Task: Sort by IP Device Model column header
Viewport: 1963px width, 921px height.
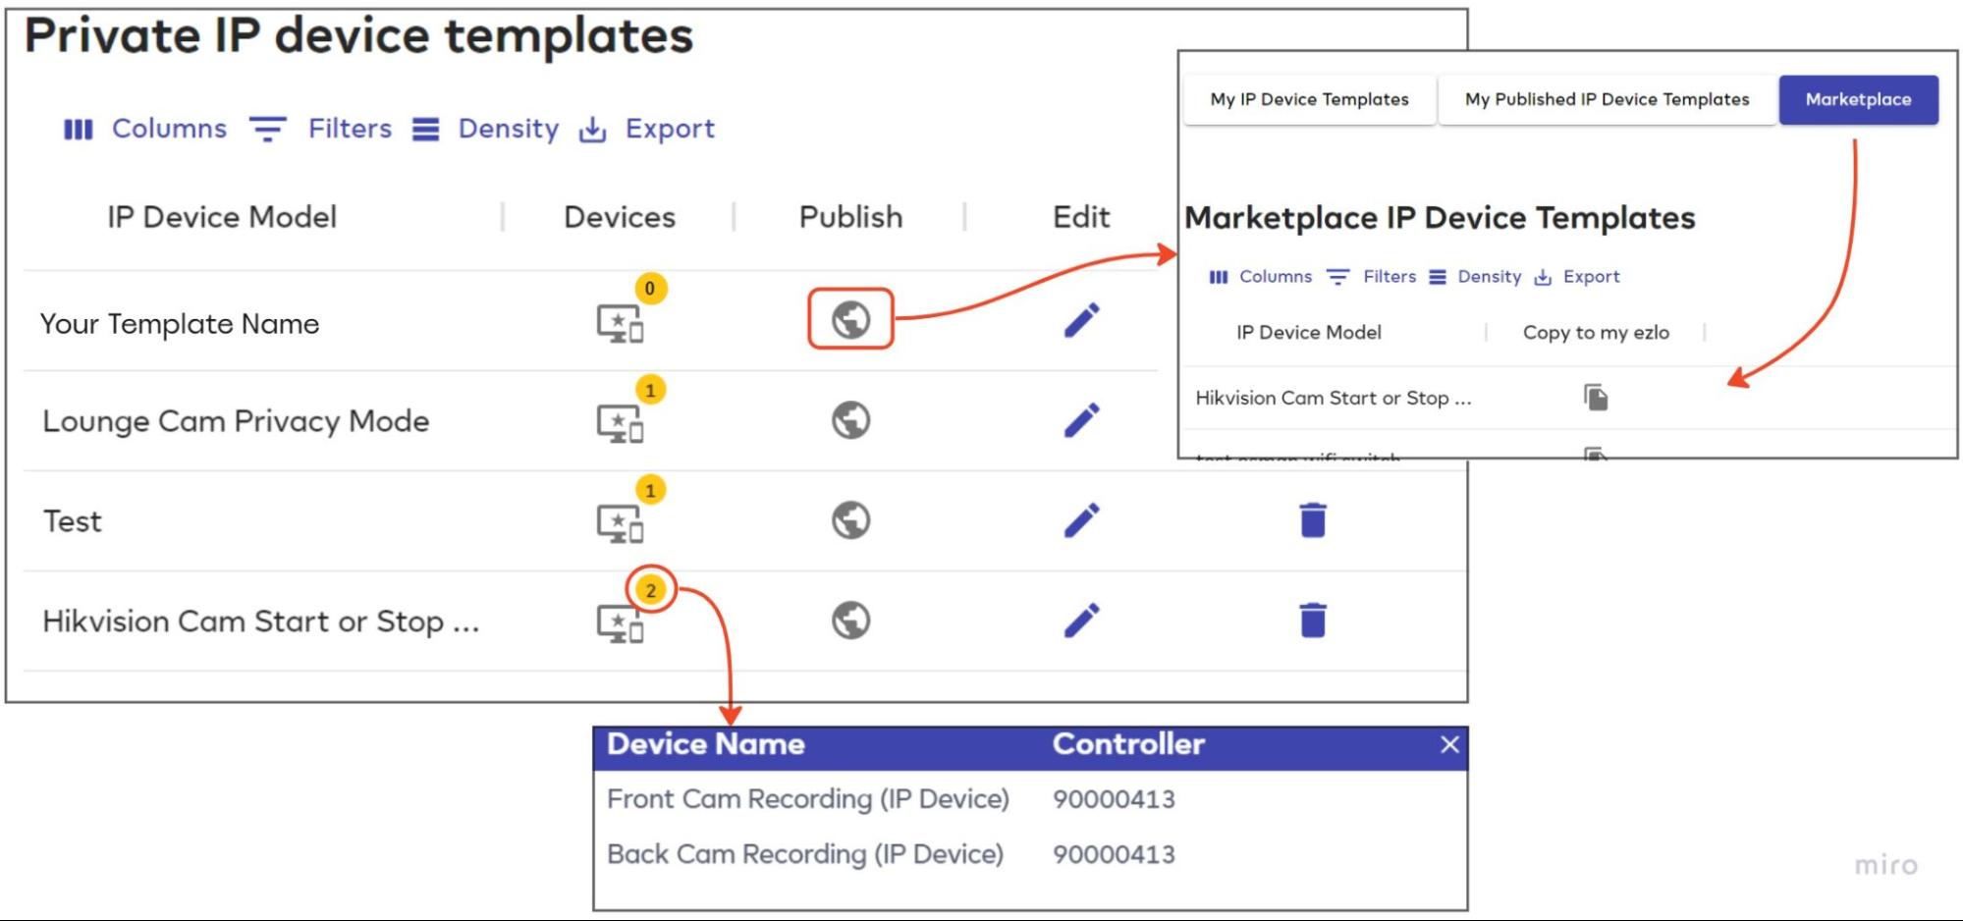Action: (222, 217)
